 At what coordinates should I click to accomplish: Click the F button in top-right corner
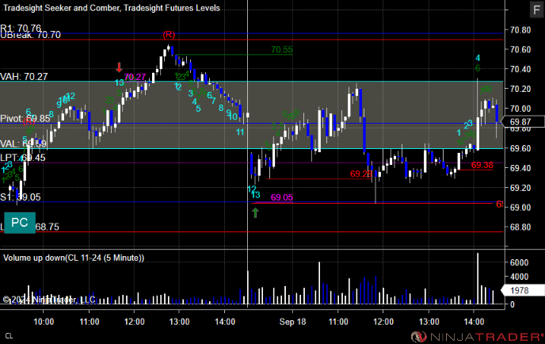pos(536,10)
